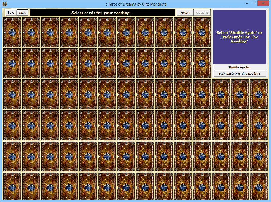The image size is (271, 202).
Task: Select the first card in the fourth row
Action: point(12,125)
